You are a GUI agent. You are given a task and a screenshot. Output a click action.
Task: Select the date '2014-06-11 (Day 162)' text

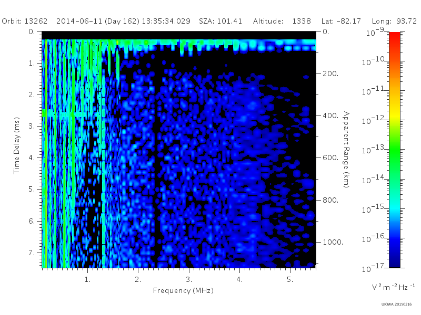pyautogui.click(x=98, y=21)
